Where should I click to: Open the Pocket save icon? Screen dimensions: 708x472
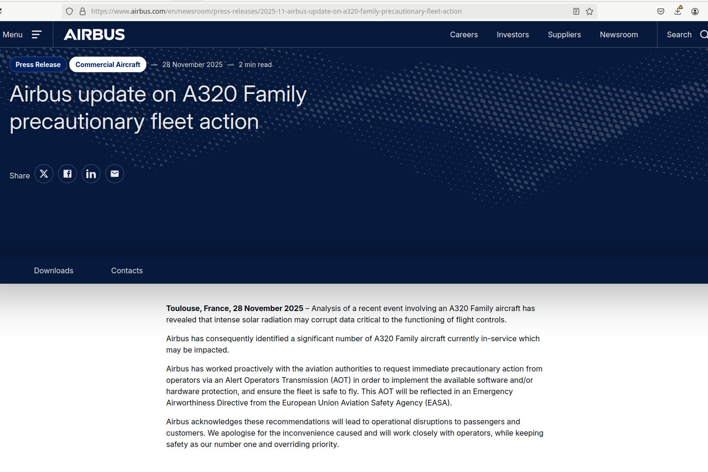pyautogui.click(x=661, y=11)
